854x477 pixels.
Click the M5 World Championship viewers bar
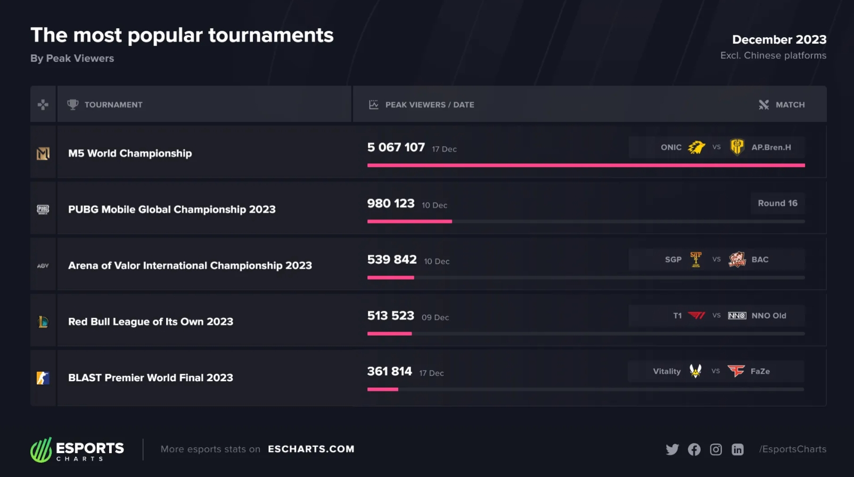(586, 165)
